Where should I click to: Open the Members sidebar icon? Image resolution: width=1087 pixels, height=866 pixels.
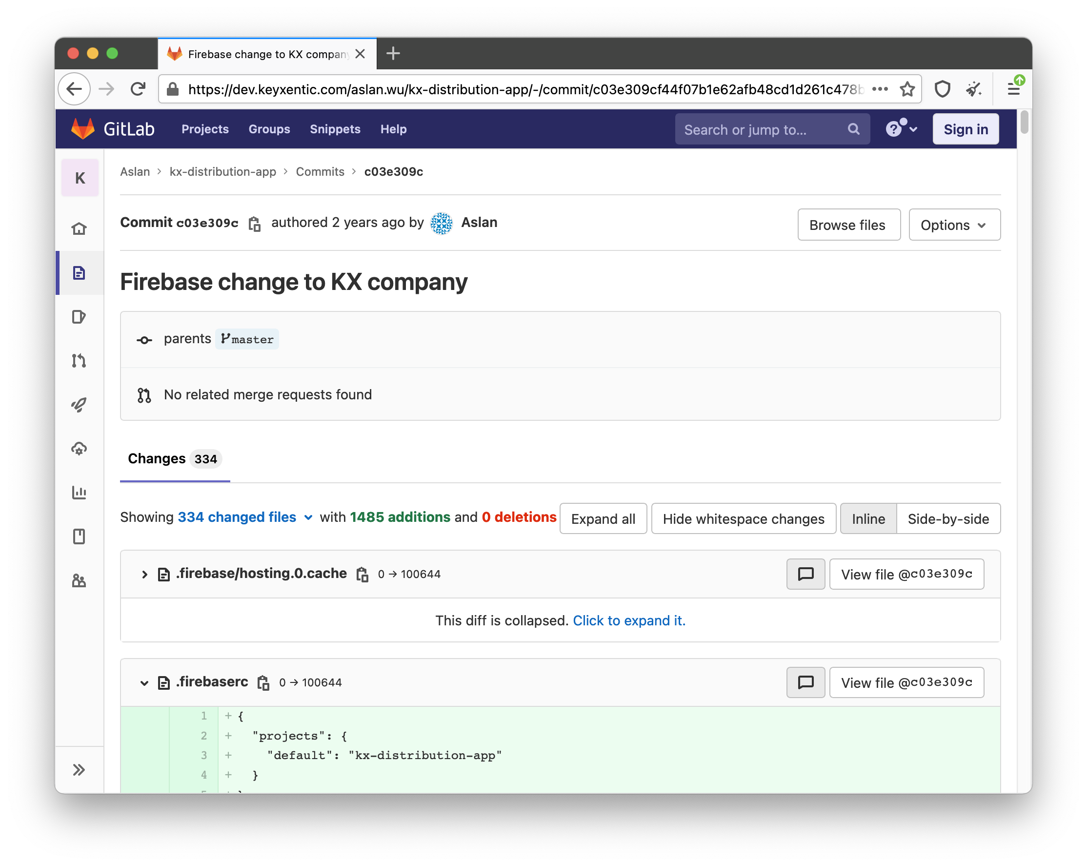79,580
